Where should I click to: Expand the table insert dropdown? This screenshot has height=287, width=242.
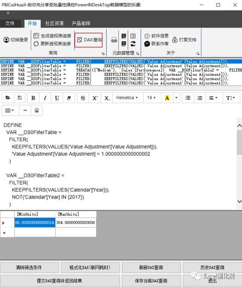(10, 110)
